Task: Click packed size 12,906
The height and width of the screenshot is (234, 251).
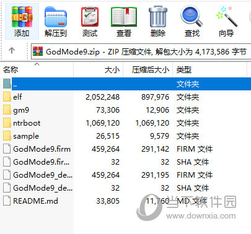Action: point(157,110)
